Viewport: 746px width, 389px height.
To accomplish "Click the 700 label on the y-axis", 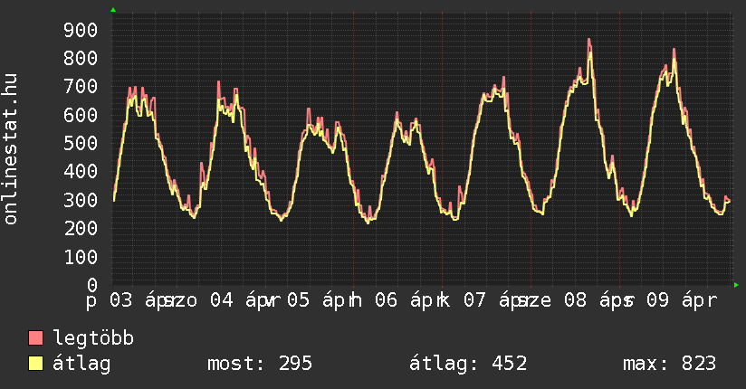I will pos(81,88).
